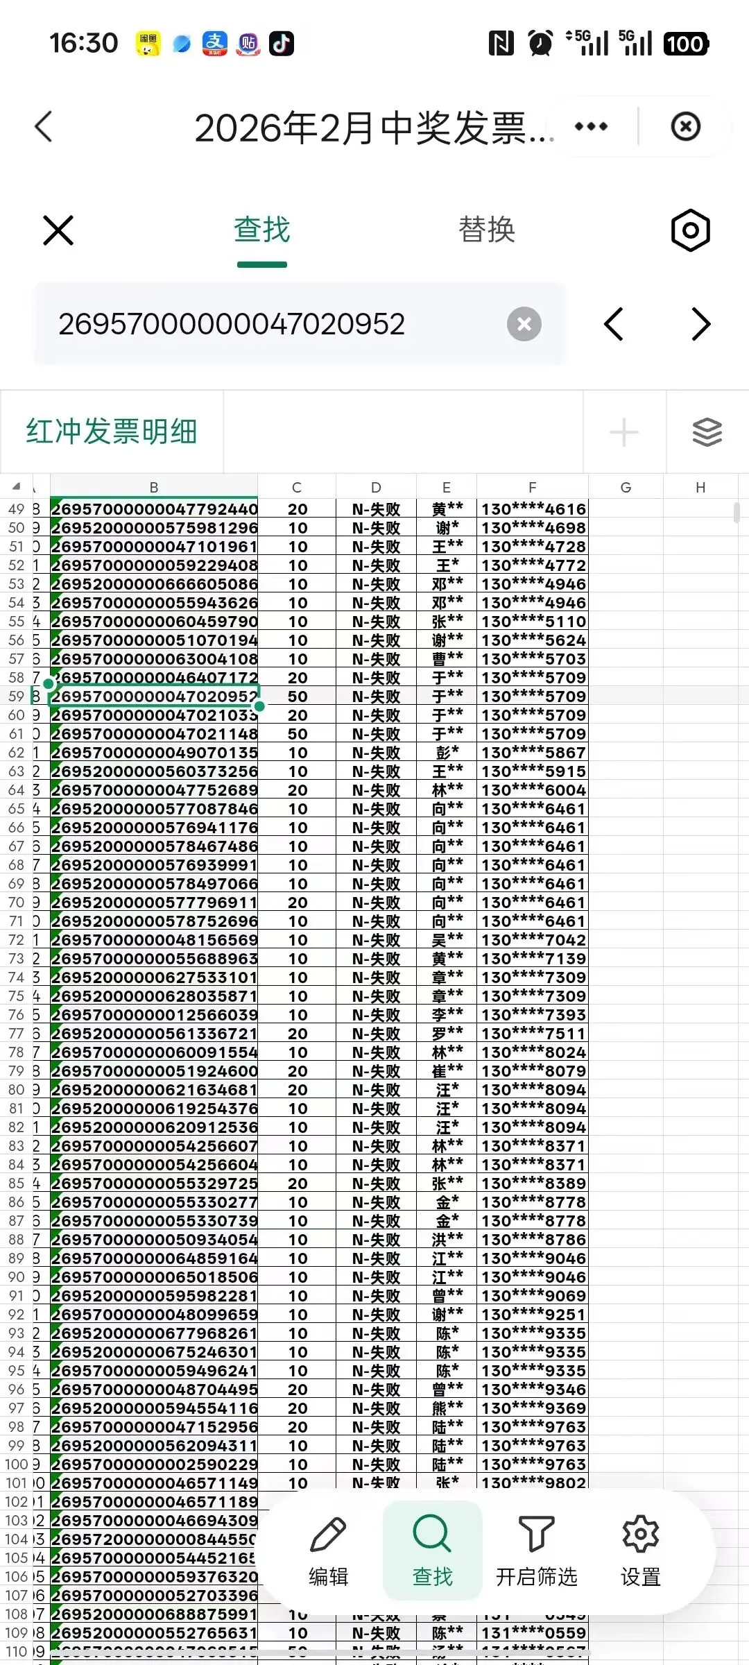
Task: Open find settings hexagon icon
Action: (691, 230)
